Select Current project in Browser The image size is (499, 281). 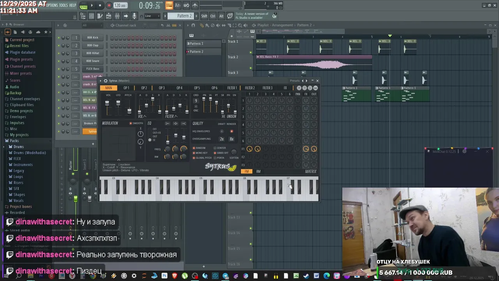pyautogui.click(x=22, y=40)
